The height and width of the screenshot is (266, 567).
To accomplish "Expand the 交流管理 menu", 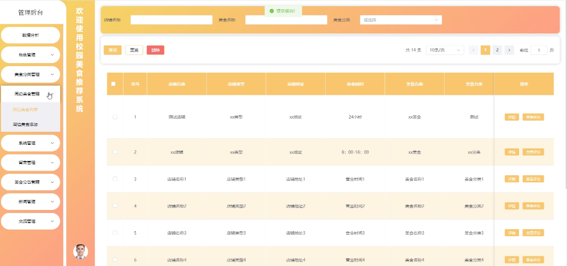I will (30, 221).
